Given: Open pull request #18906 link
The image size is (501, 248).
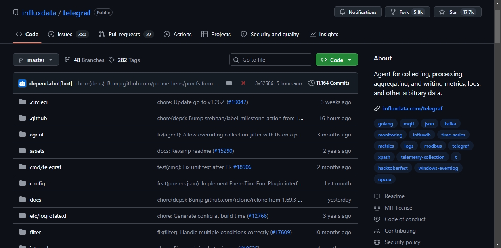Looking at the screenshot, I should pyautogui.click(x=242, y=167).
